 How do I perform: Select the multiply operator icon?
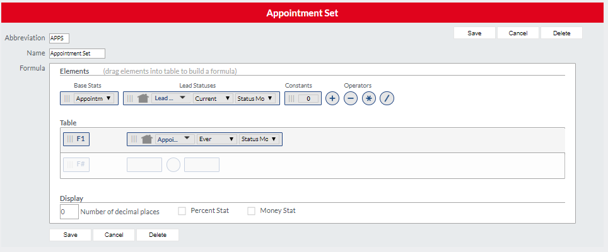(369, 98)
